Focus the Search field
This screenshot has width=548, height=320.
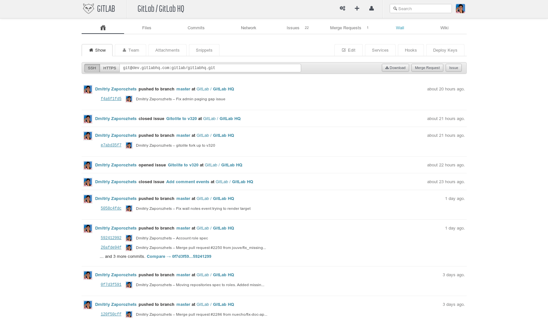pyautogui.click(x=421, y=9)
